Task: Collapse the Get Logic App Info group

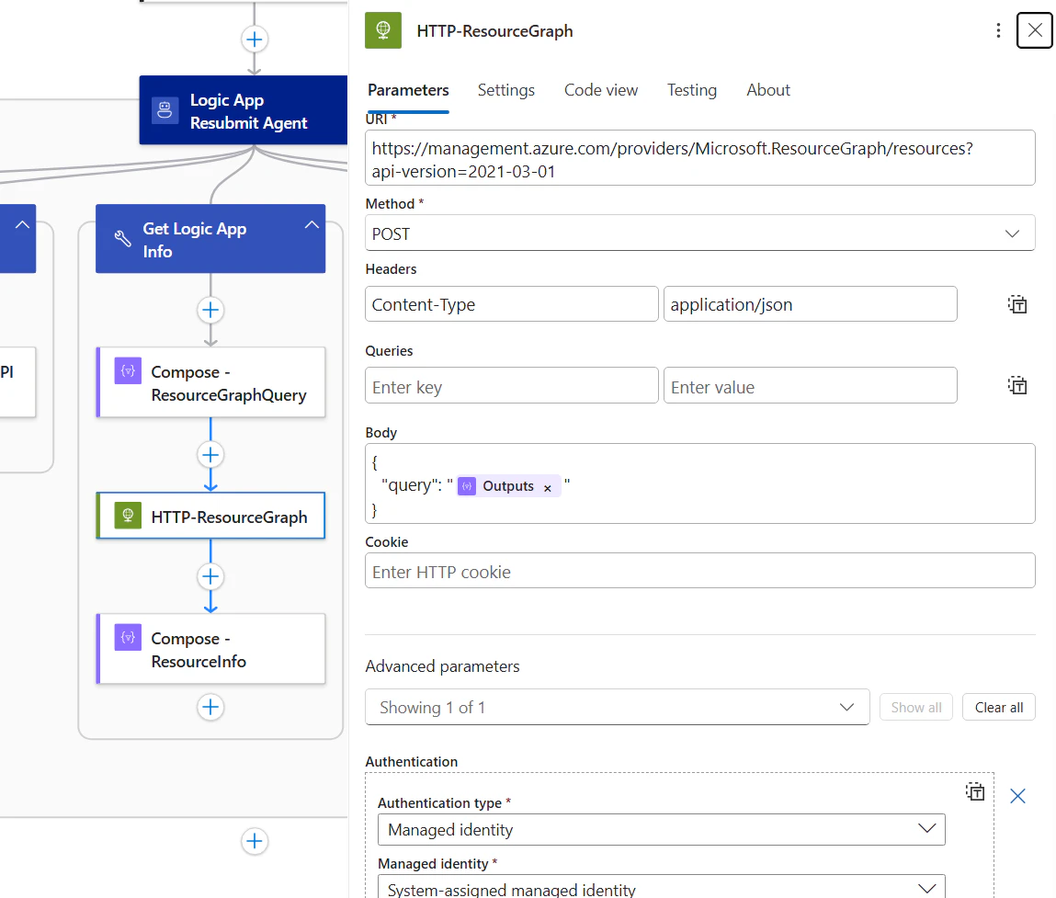Action: [312, 225]
